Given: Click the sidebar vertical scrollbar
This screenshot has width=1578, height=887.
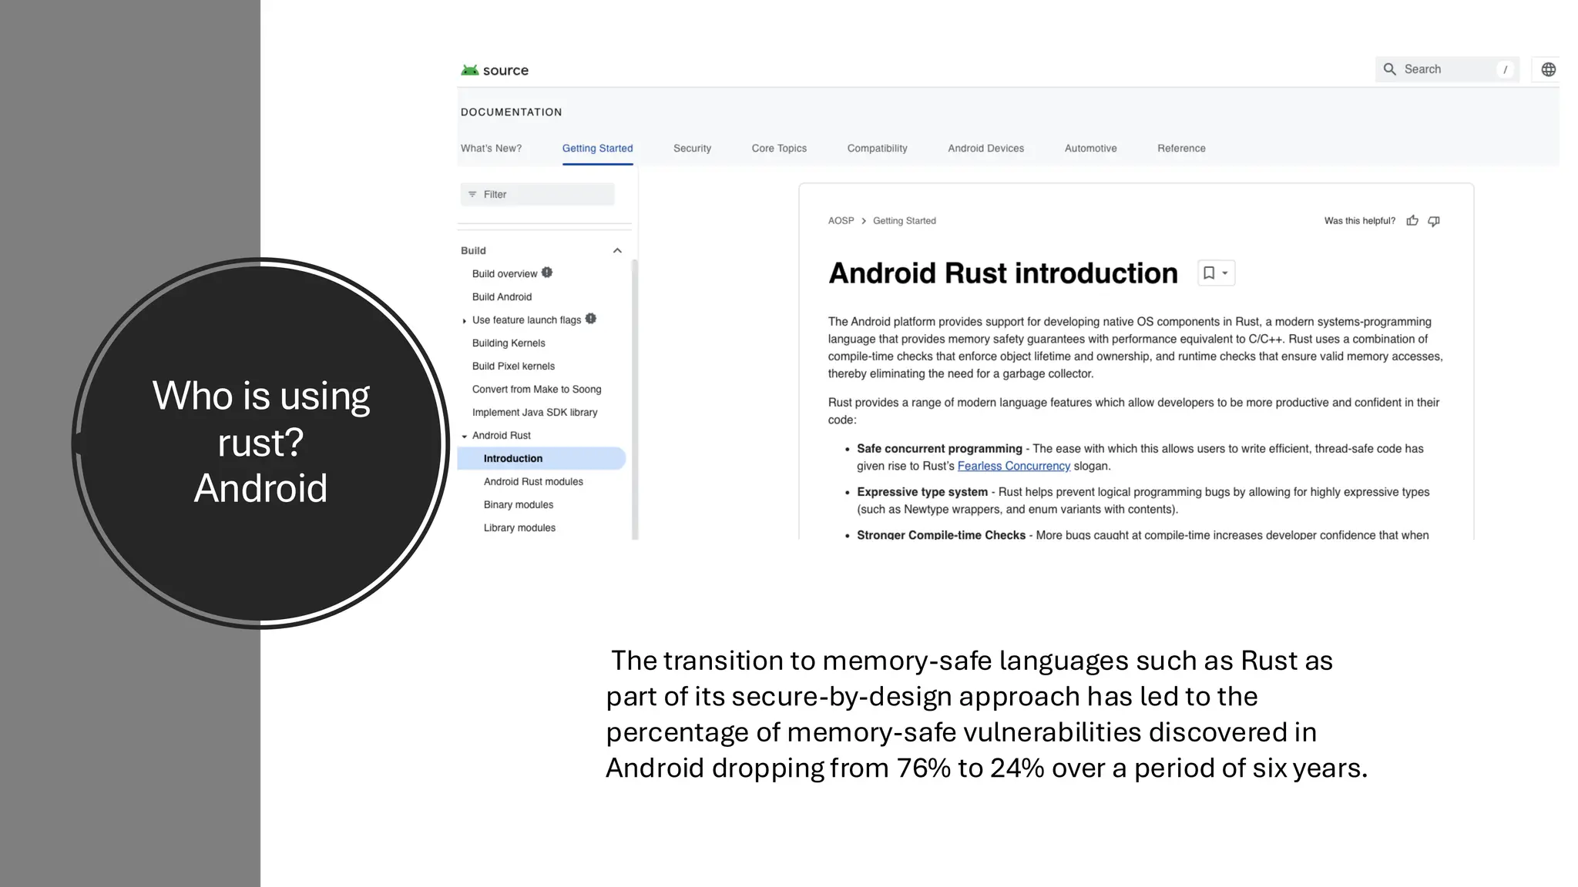Looking at the screenshot, I should tap(635, 399).
